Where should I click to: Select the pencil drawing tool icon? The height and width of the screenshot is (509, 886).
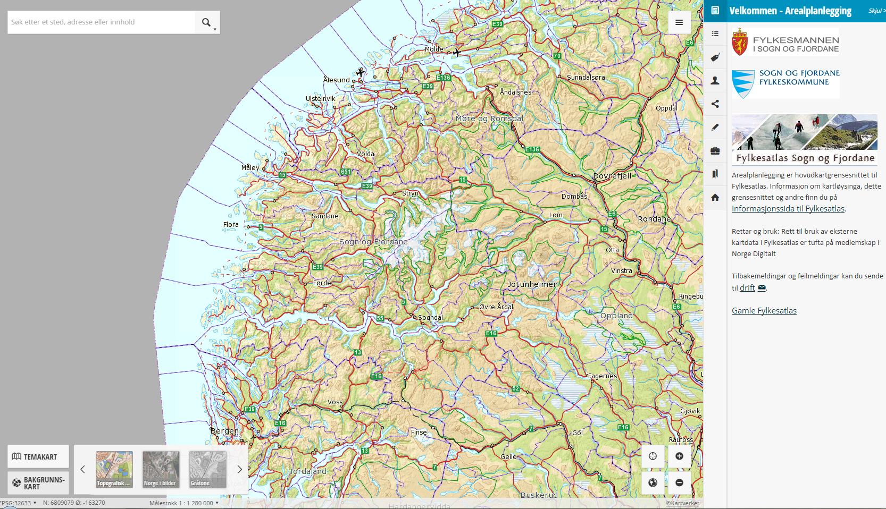pos(715,128)
